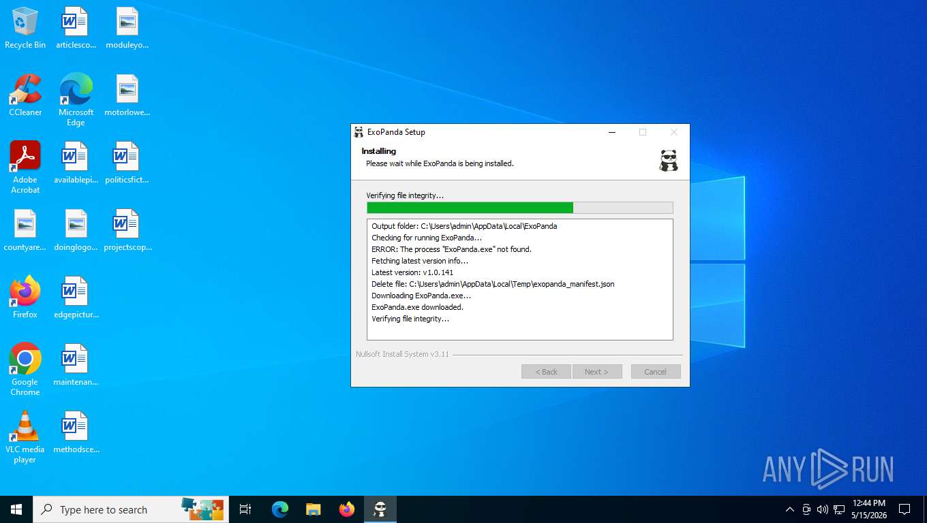Click the green installation progress bar
Image resolution: width=927 pixels, height=523 pixels.
(x=519, y=208)
